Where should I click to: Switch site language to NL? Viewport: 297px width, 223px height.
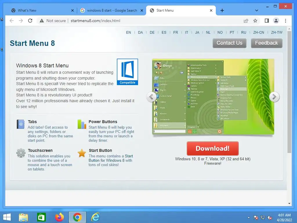coord(208,33)
